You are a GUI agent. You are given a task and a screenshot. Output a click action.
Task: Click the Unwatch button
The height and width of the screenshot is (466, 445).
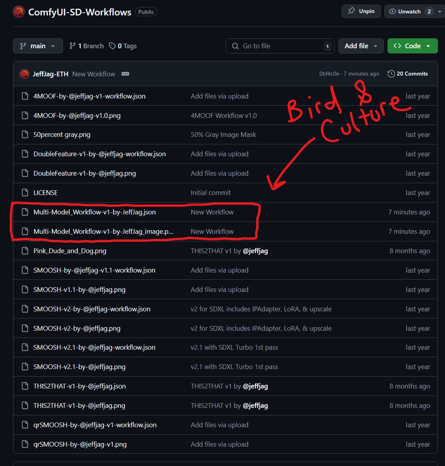(409, 11)
